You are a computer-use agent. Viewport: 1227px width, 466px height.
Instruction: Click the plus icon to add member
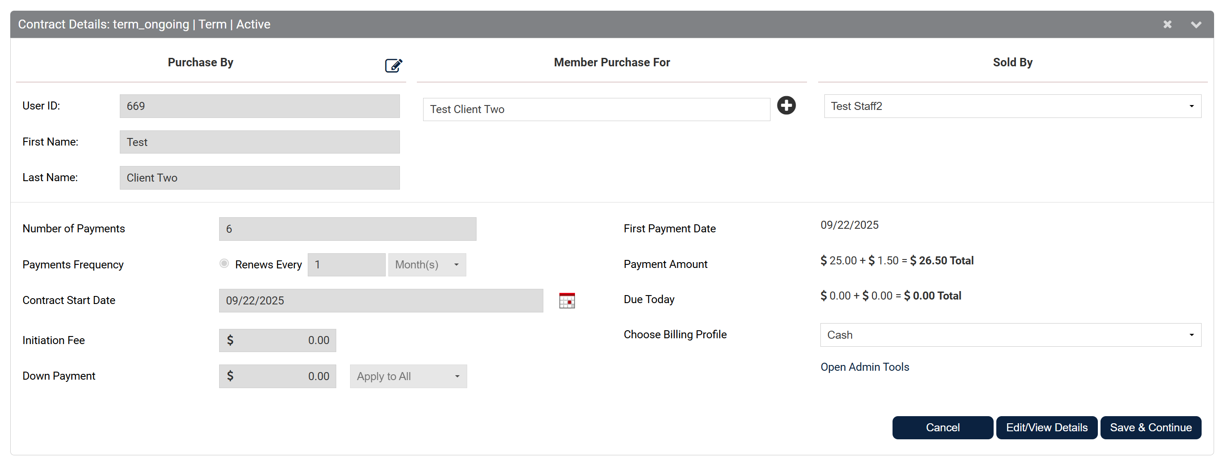tap(786, 105)
